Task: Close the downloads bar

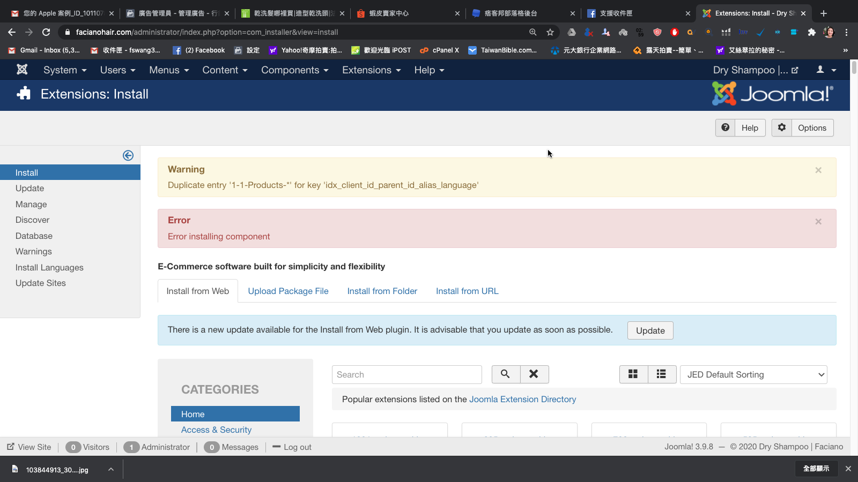Action: [x=848, y=469]
